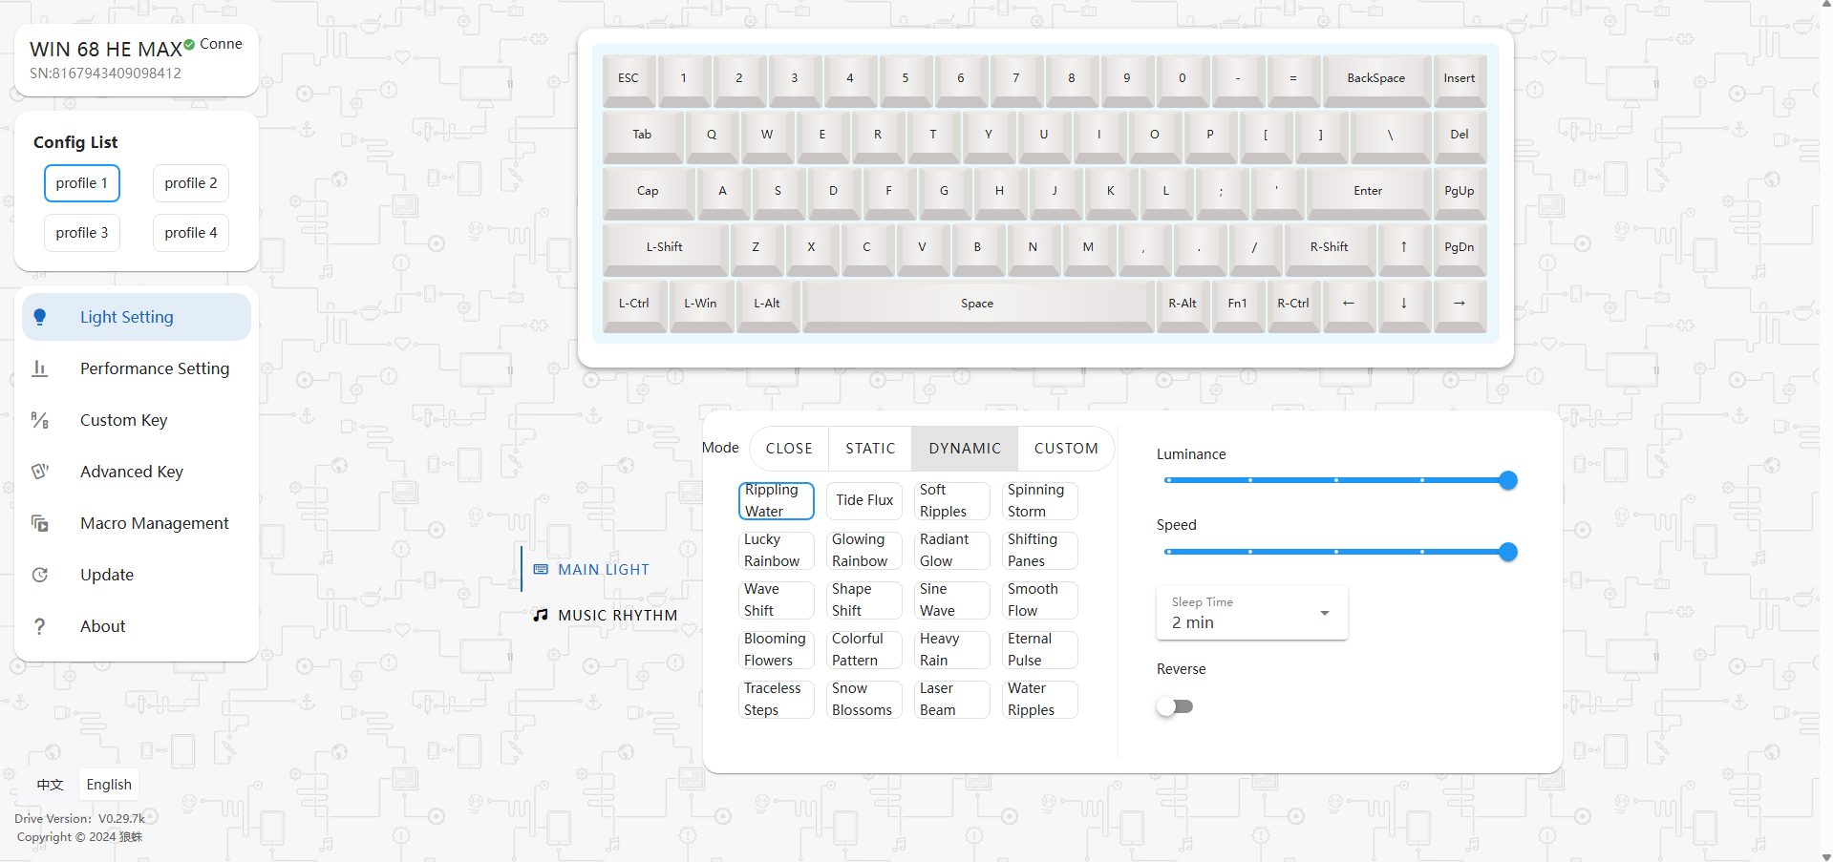Click the Sleep Time dropdown arrow
This screenshot has width=1833, height=862.
pyautogui.click(x=1324, y=613)
